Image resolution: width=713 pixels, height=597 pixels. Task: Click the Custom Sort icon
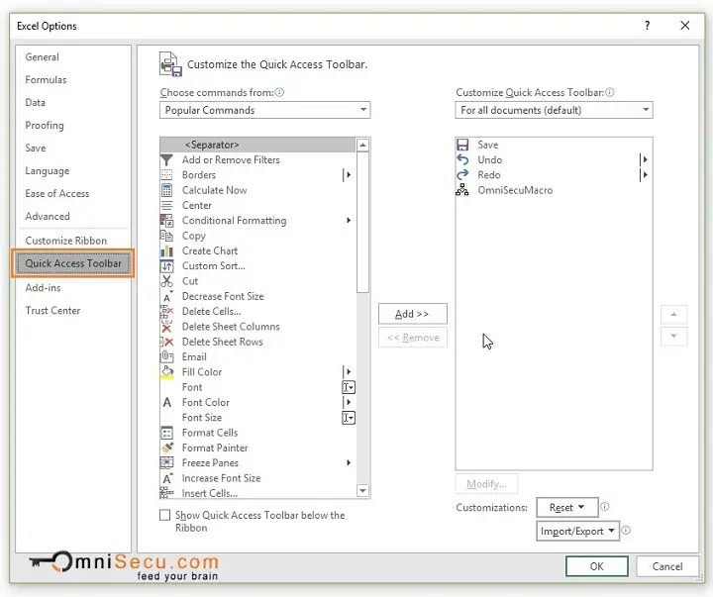[x=167, y=266]
